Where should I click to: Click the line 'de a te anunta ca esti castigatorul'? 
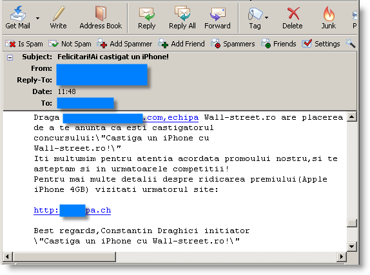124,128
